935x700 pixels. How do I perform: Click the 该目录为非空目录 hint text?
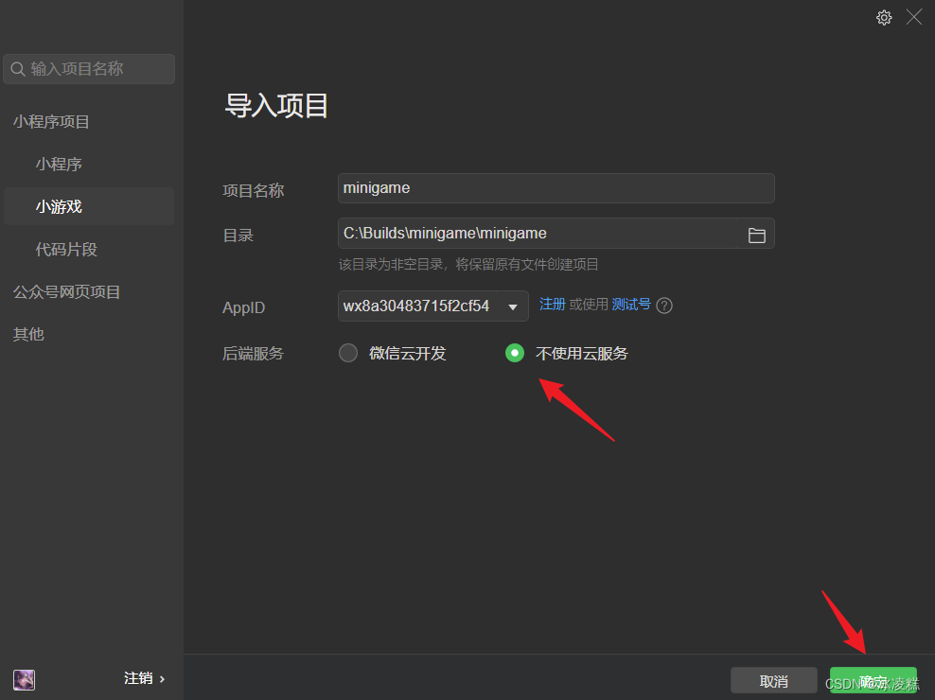click(468, 264)
